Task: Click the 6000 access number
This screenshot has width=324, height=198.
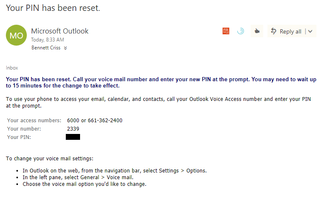Action: pyautogui.click(x=73, y=121)
